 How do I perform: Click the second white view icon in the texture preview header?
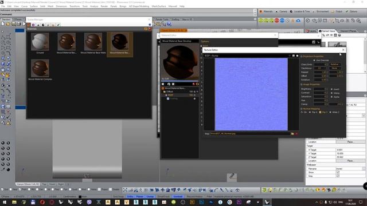tap(297, 56)
